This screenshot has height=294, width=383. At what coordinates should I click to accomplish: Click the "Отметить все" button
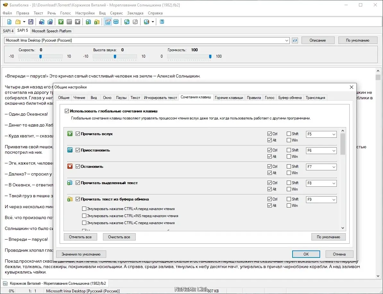pyautogui.click(x=80, y=237)
